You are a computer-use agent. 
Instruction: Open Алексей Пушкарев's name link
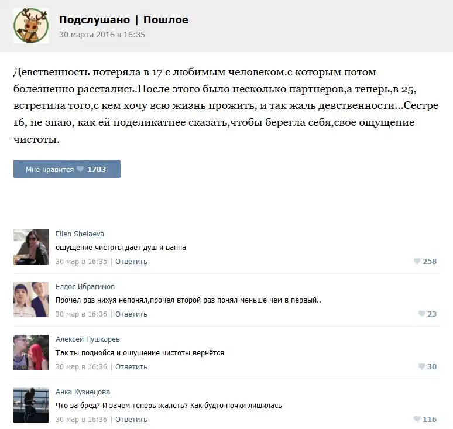[88, 339]
